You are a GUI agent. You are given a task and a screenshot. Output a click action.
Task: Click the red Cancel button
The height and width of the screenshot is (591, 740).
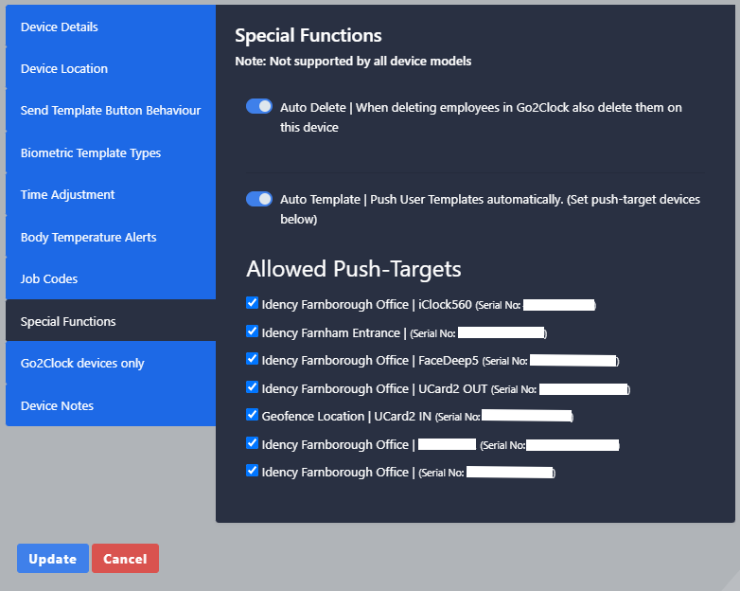click(x=125, y=559)
